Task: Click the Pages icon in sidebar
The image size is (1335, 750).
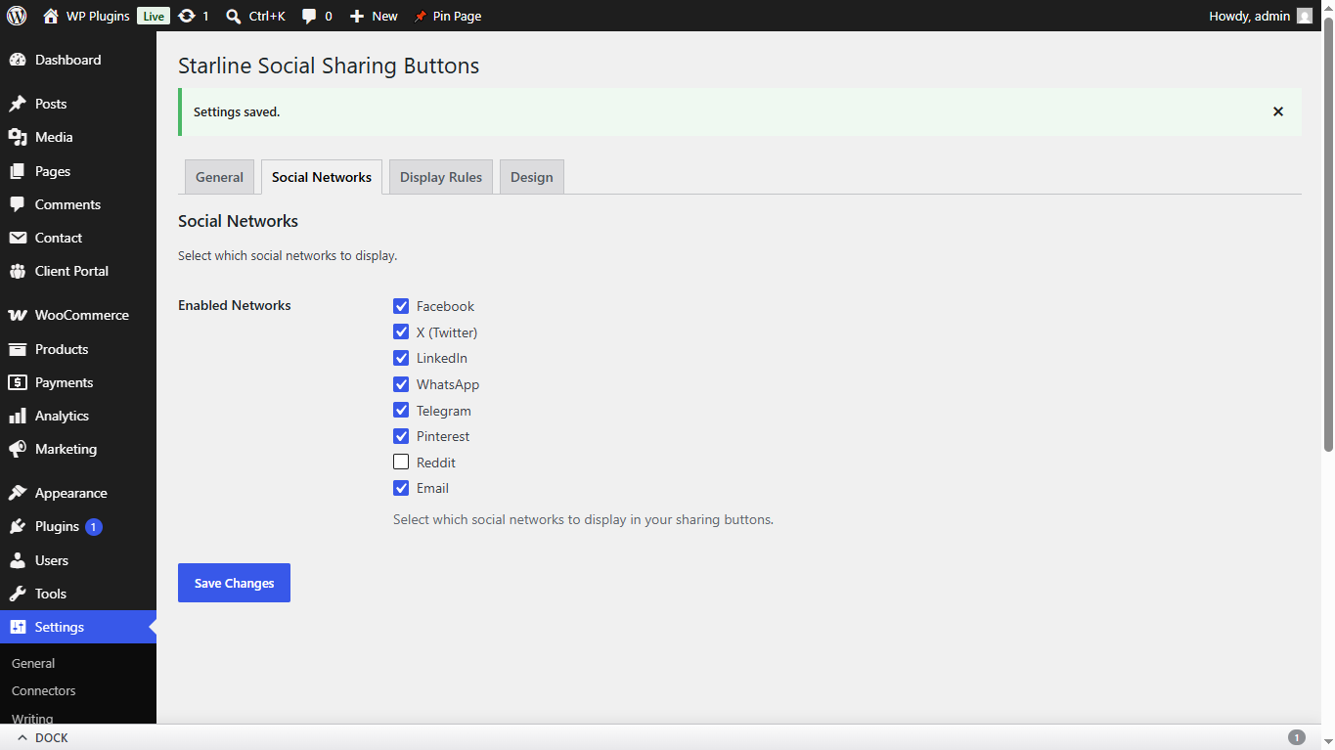Action: pos(18,171)
